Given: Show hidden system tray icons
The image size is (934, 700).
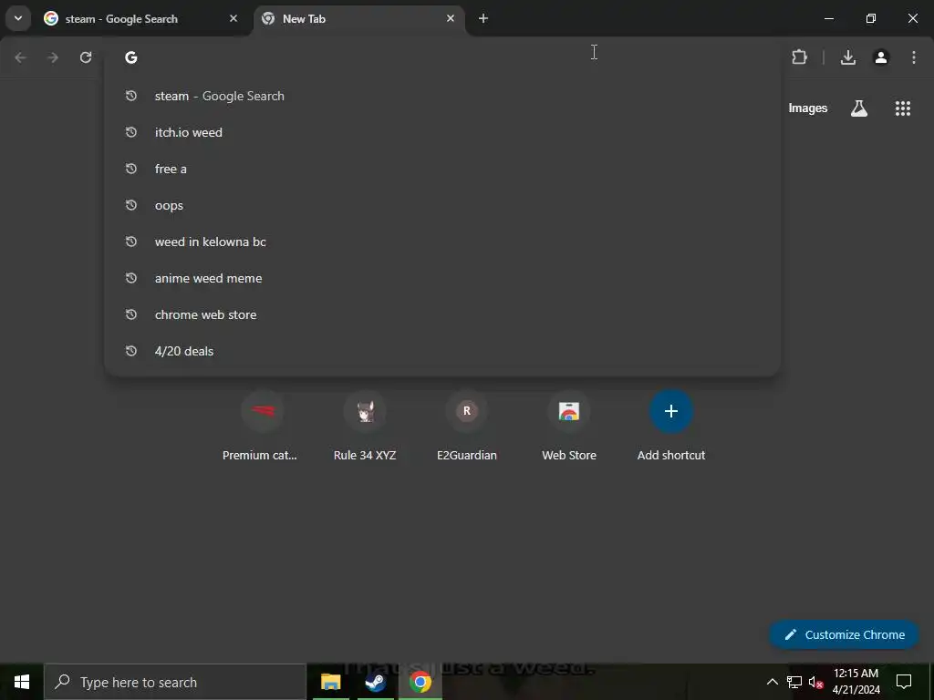Looking at the screenshot, I should pos(772,682).
